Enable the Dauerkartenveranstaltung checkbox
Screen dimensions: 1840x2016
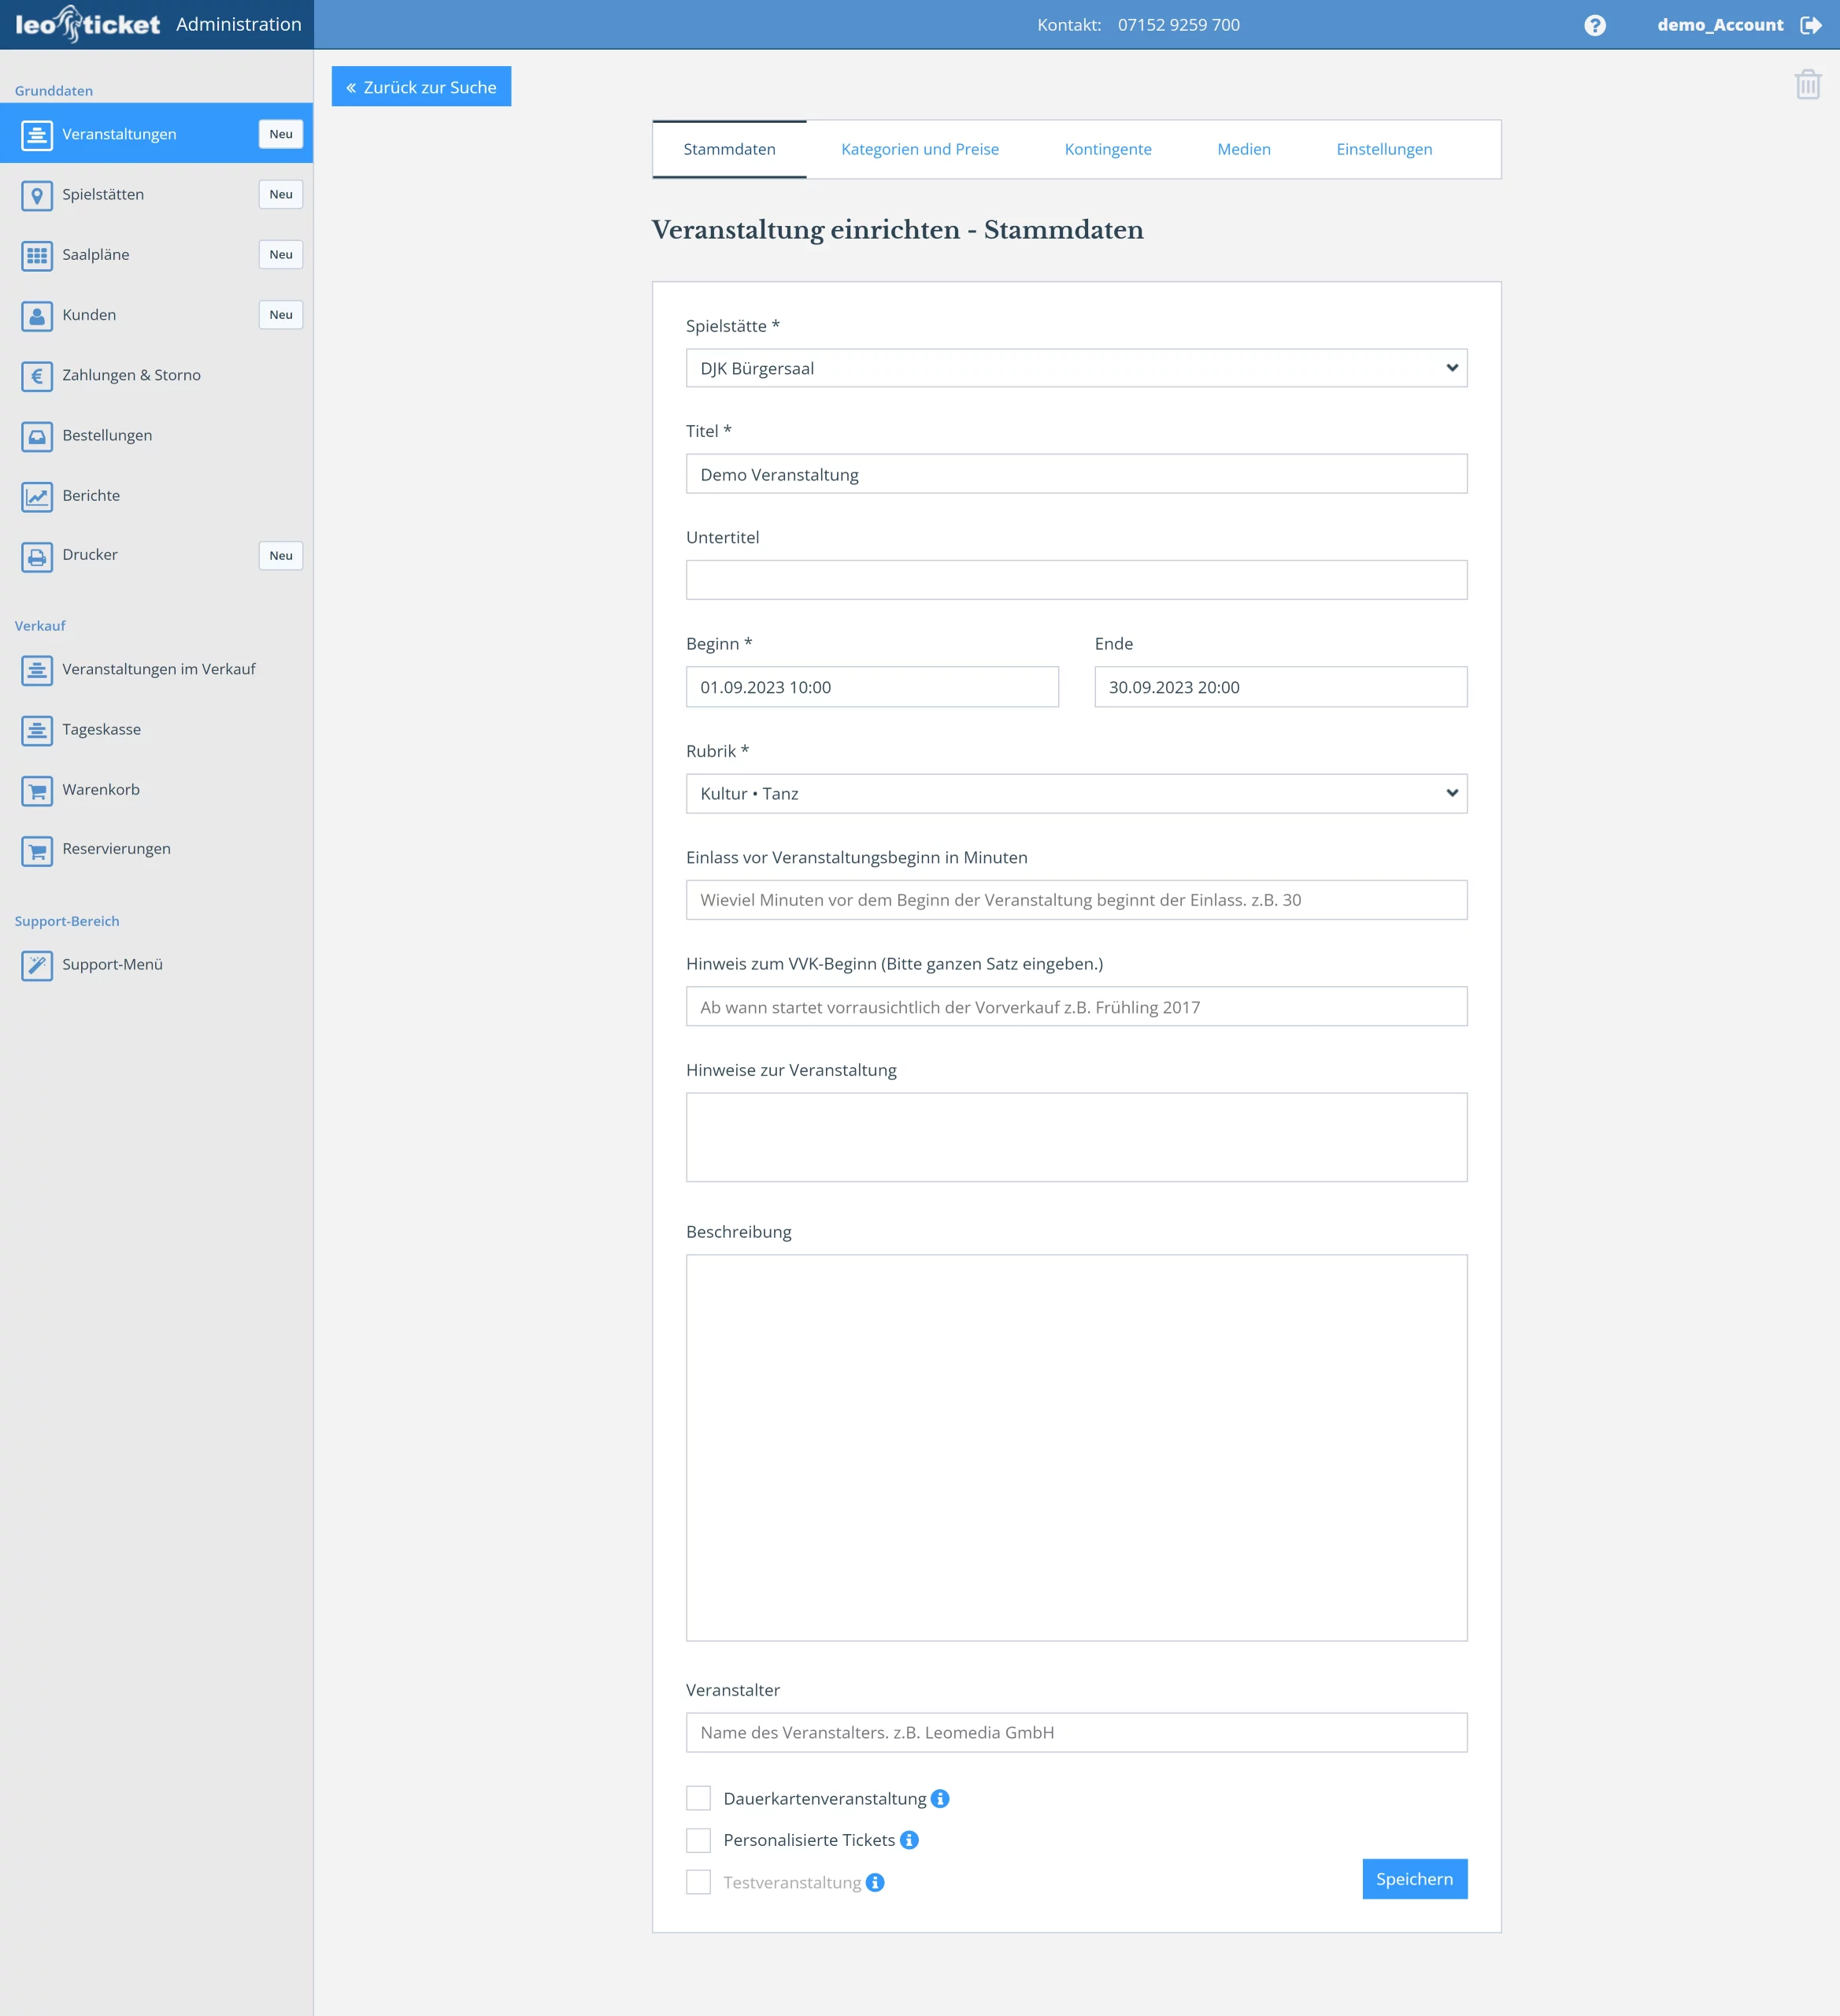point(698,1798)
